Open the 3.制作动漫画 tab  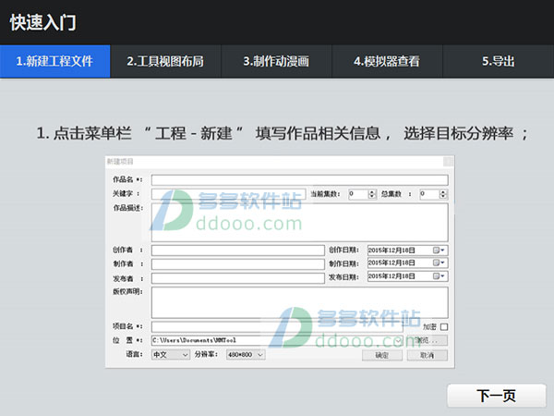tap(276, 62)
